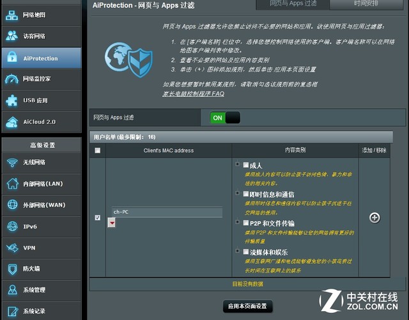This screenshot has height=320, width=409.
Task: Open the USB 应用 puzzle icon
Action: (12, 100)
